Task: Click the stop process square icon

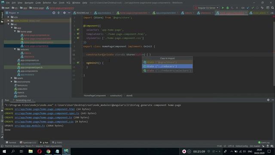Action: (237, 8)
